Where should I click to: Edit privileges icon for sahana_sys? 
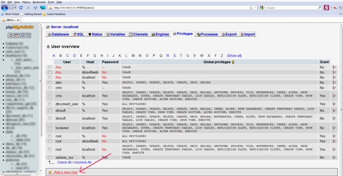pyautogui.click(x=334, y=157)
